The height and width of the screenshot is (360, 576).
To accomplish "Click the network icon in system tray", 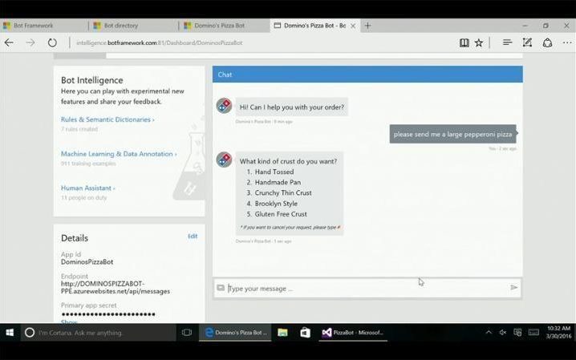I will [517, 333].
